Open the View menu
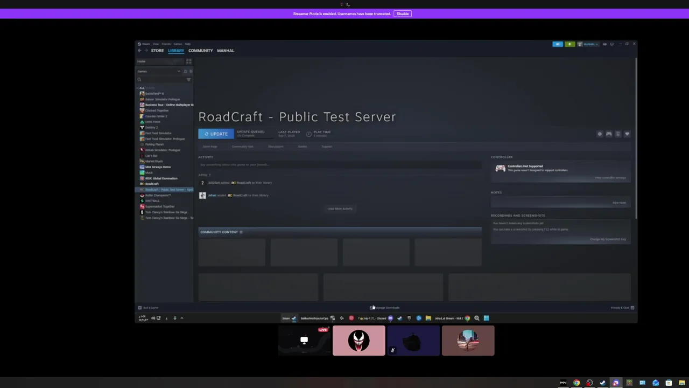Image resolution: width=689 pixels, height=388 pixels. click(x=156, y=44)
